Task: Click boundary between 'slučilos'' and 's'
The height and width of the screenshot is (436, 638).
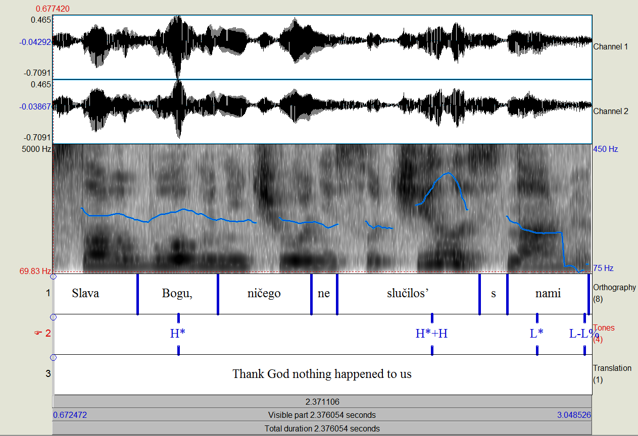Action: pos(479,294)
